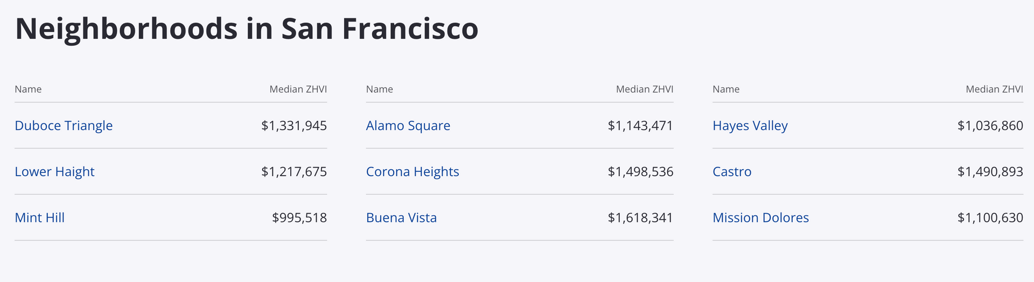This screenshot has height=282, width=1034.
Task: Open the Hayes Valley neighborhood link
Action: click(x=750, y=126)
